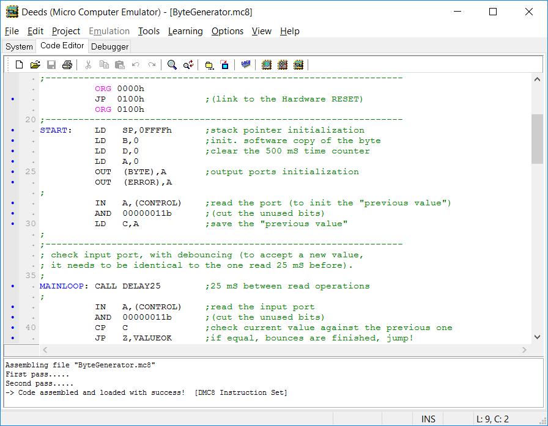Click the 'Code assembled and loaded with success!' message
The height and width of the screenshot is (426, 548).
click(102, 392)
